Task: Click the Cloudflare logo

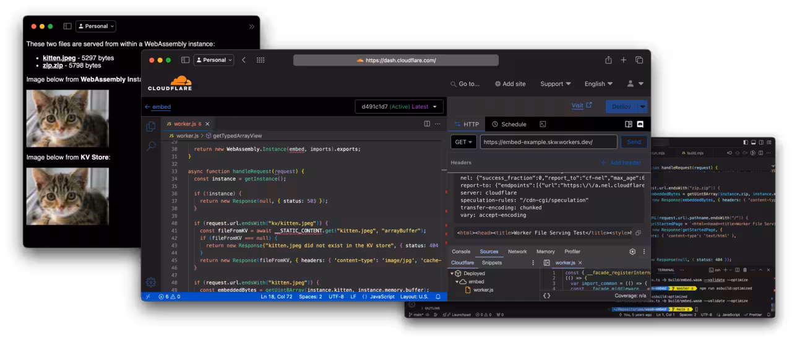Action: (170, 83)
